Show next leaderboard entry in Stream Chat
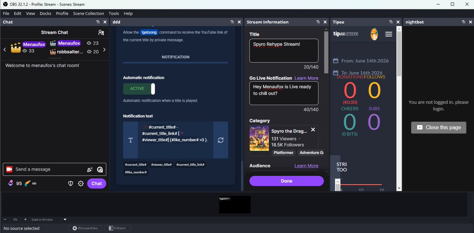The image size is (474, 233). (104, 50)
